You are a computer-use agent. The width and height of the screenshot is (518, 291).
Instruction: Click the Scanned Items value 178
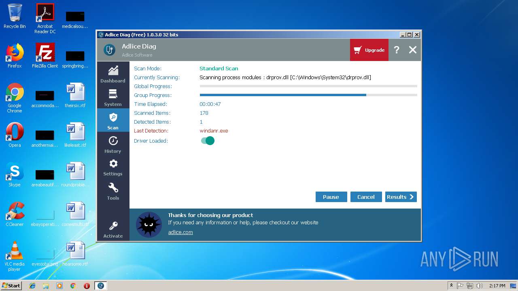pos(204,113)
